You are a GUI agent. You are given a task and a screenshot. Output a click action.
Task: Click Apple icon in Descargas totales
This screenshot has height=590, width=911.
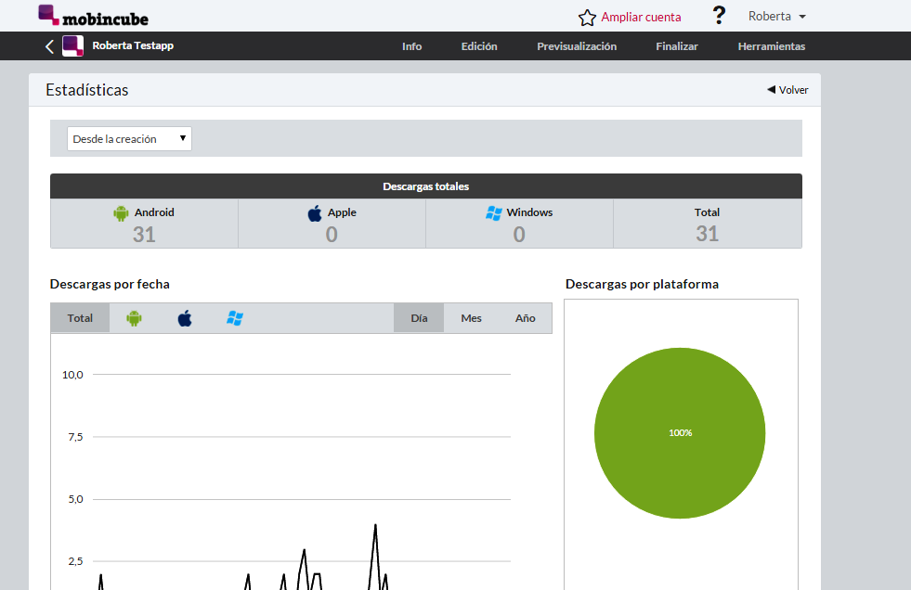pos(314,213)
